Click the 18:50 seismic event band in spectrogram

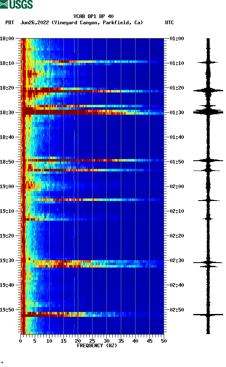click(x=93, y=160)
